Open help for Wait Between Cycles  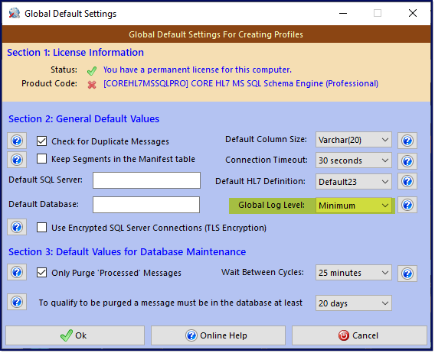[407, 274]
